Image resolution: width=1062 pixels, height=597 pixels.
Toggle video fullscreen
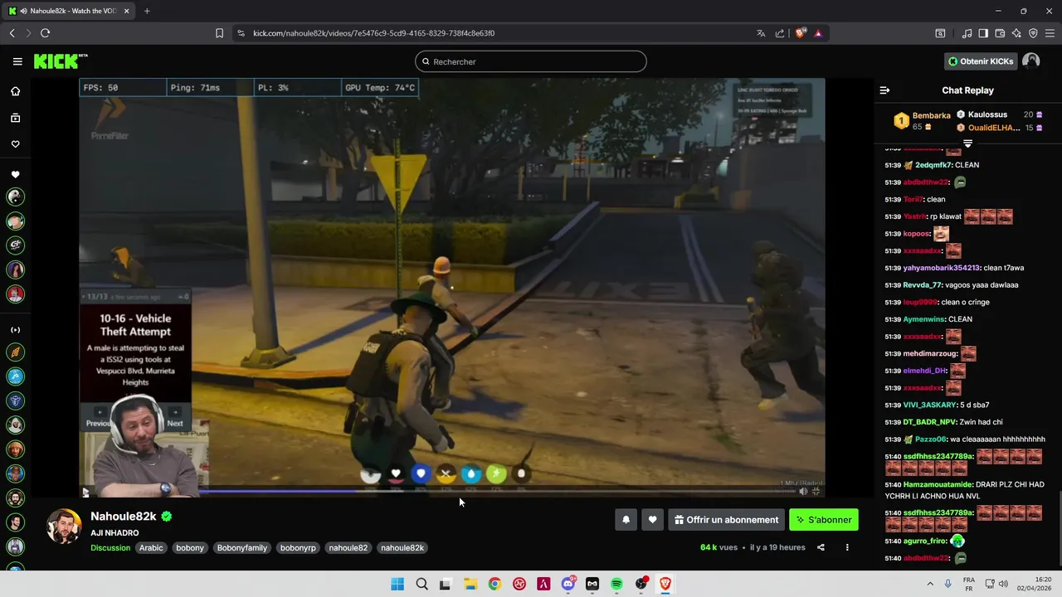tap(816, 491)
